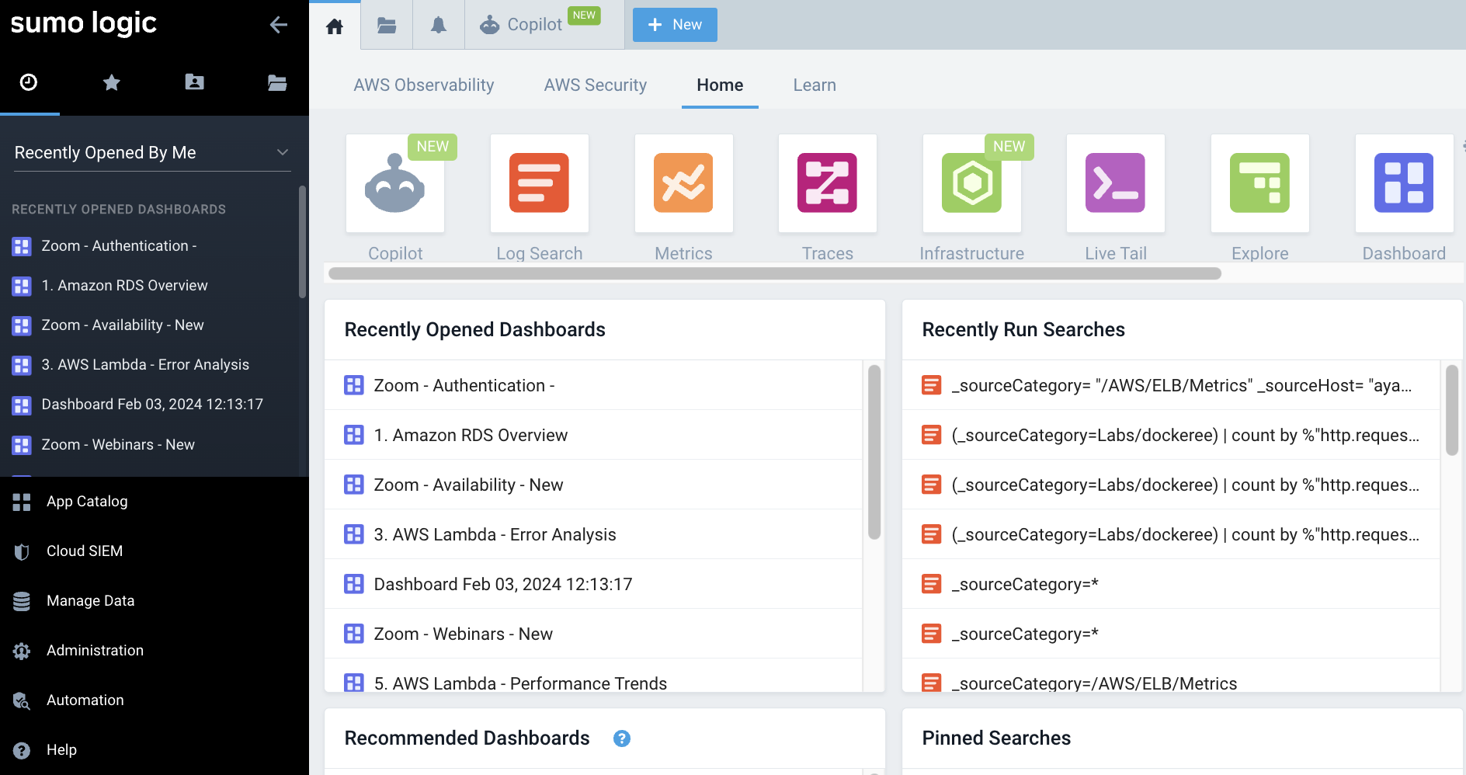Screen dimensions: 1466x775
Task: Open Cloud SIEM from the sidebar
Action: (x=84, y=551)
